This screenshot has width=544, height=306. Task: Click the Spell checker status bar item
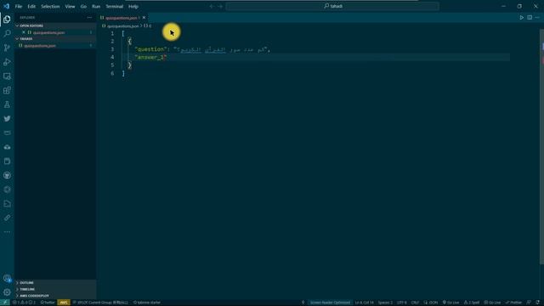(473, 303)
